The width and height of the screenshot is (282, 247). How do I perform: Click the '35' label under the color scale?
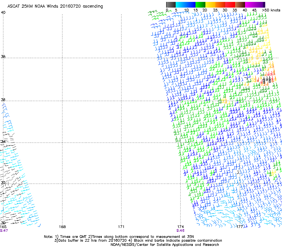[x=235, y=10]
